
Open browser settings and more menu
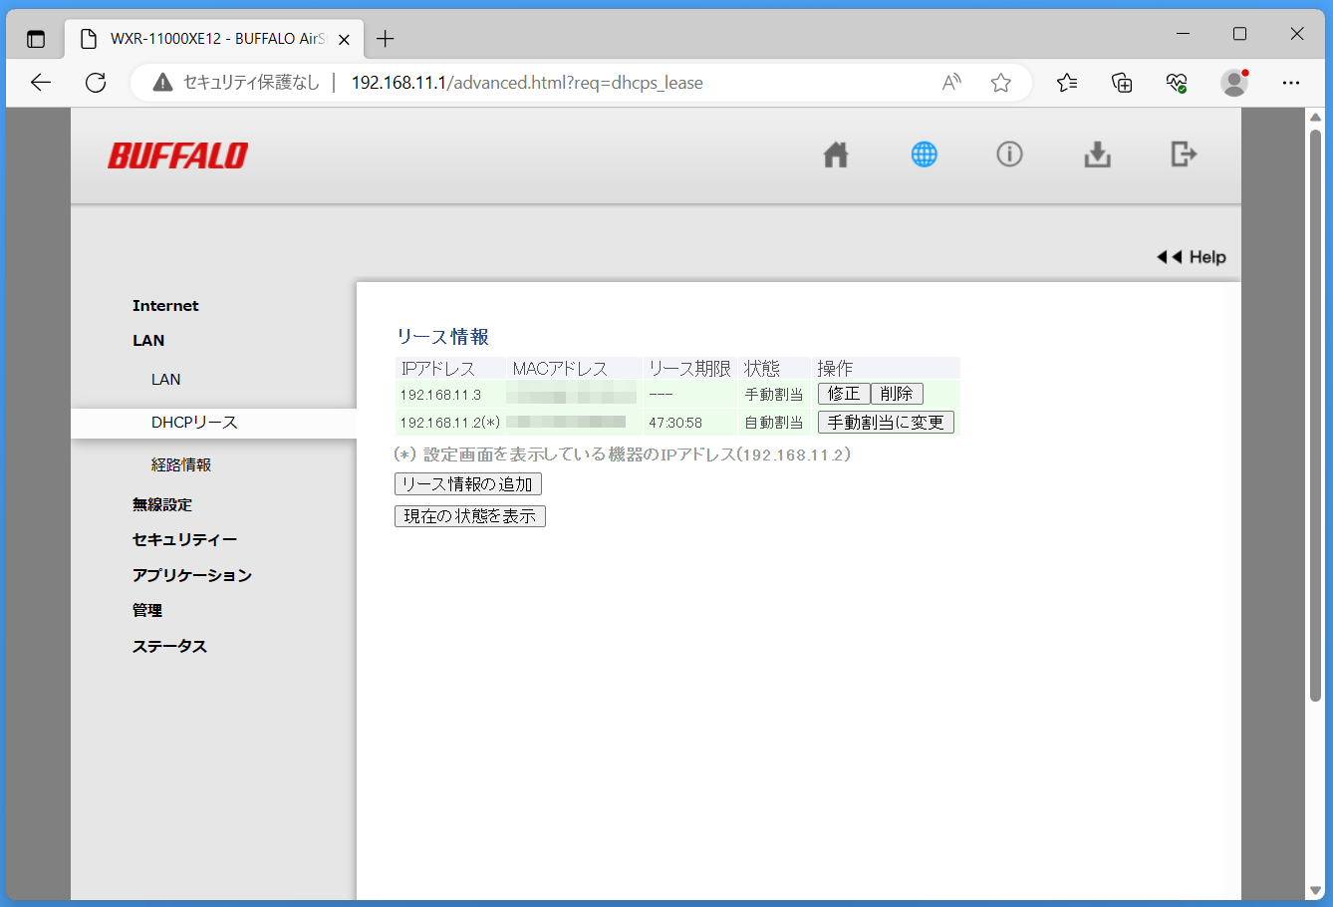pos(1291,83)
